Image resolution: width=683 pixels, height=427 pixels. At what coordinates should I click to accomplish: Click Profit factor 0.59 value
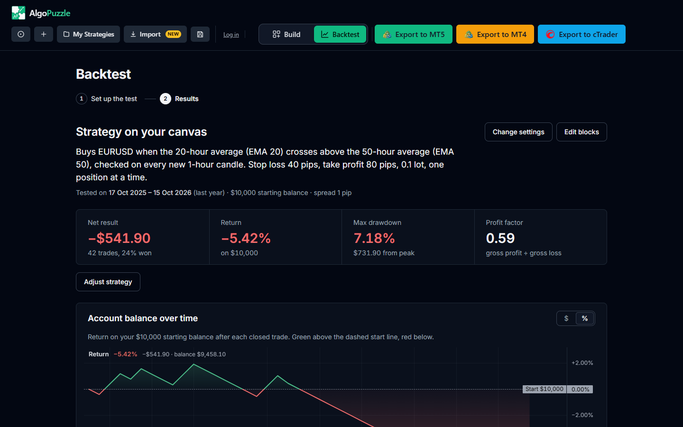[x=500, y=238]
